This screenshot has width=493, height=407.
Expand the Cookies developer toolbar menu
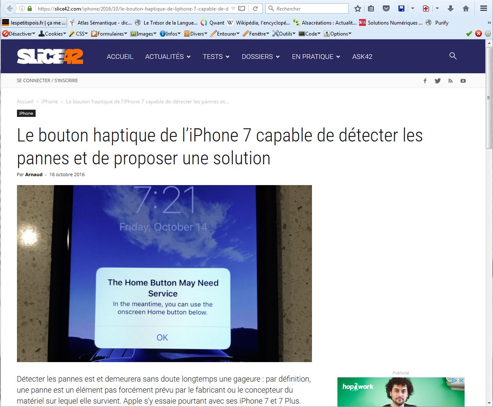coord(52,33)
